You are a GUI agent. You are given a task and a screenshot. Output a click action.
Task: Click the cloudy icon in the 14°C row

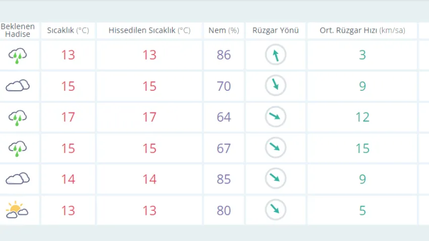pos(18,179)
